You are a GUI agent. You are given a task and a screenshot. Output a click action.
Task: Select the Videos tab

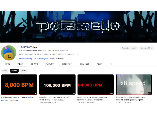pos(21,64)
